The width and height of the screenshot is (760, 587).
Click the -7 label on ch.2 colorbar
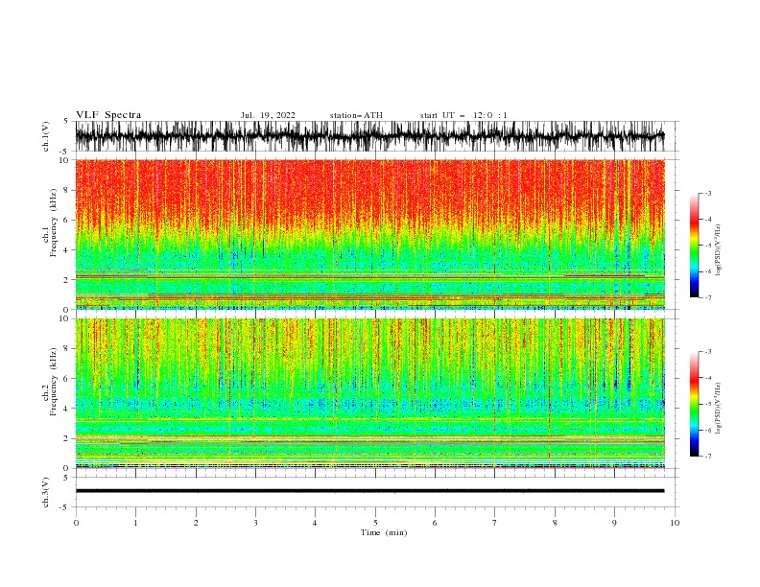708,457
